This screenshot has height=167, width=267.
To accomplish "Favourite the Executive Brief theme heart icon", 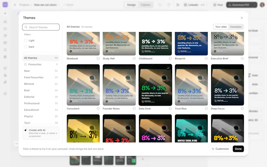I will click(242, 59).
